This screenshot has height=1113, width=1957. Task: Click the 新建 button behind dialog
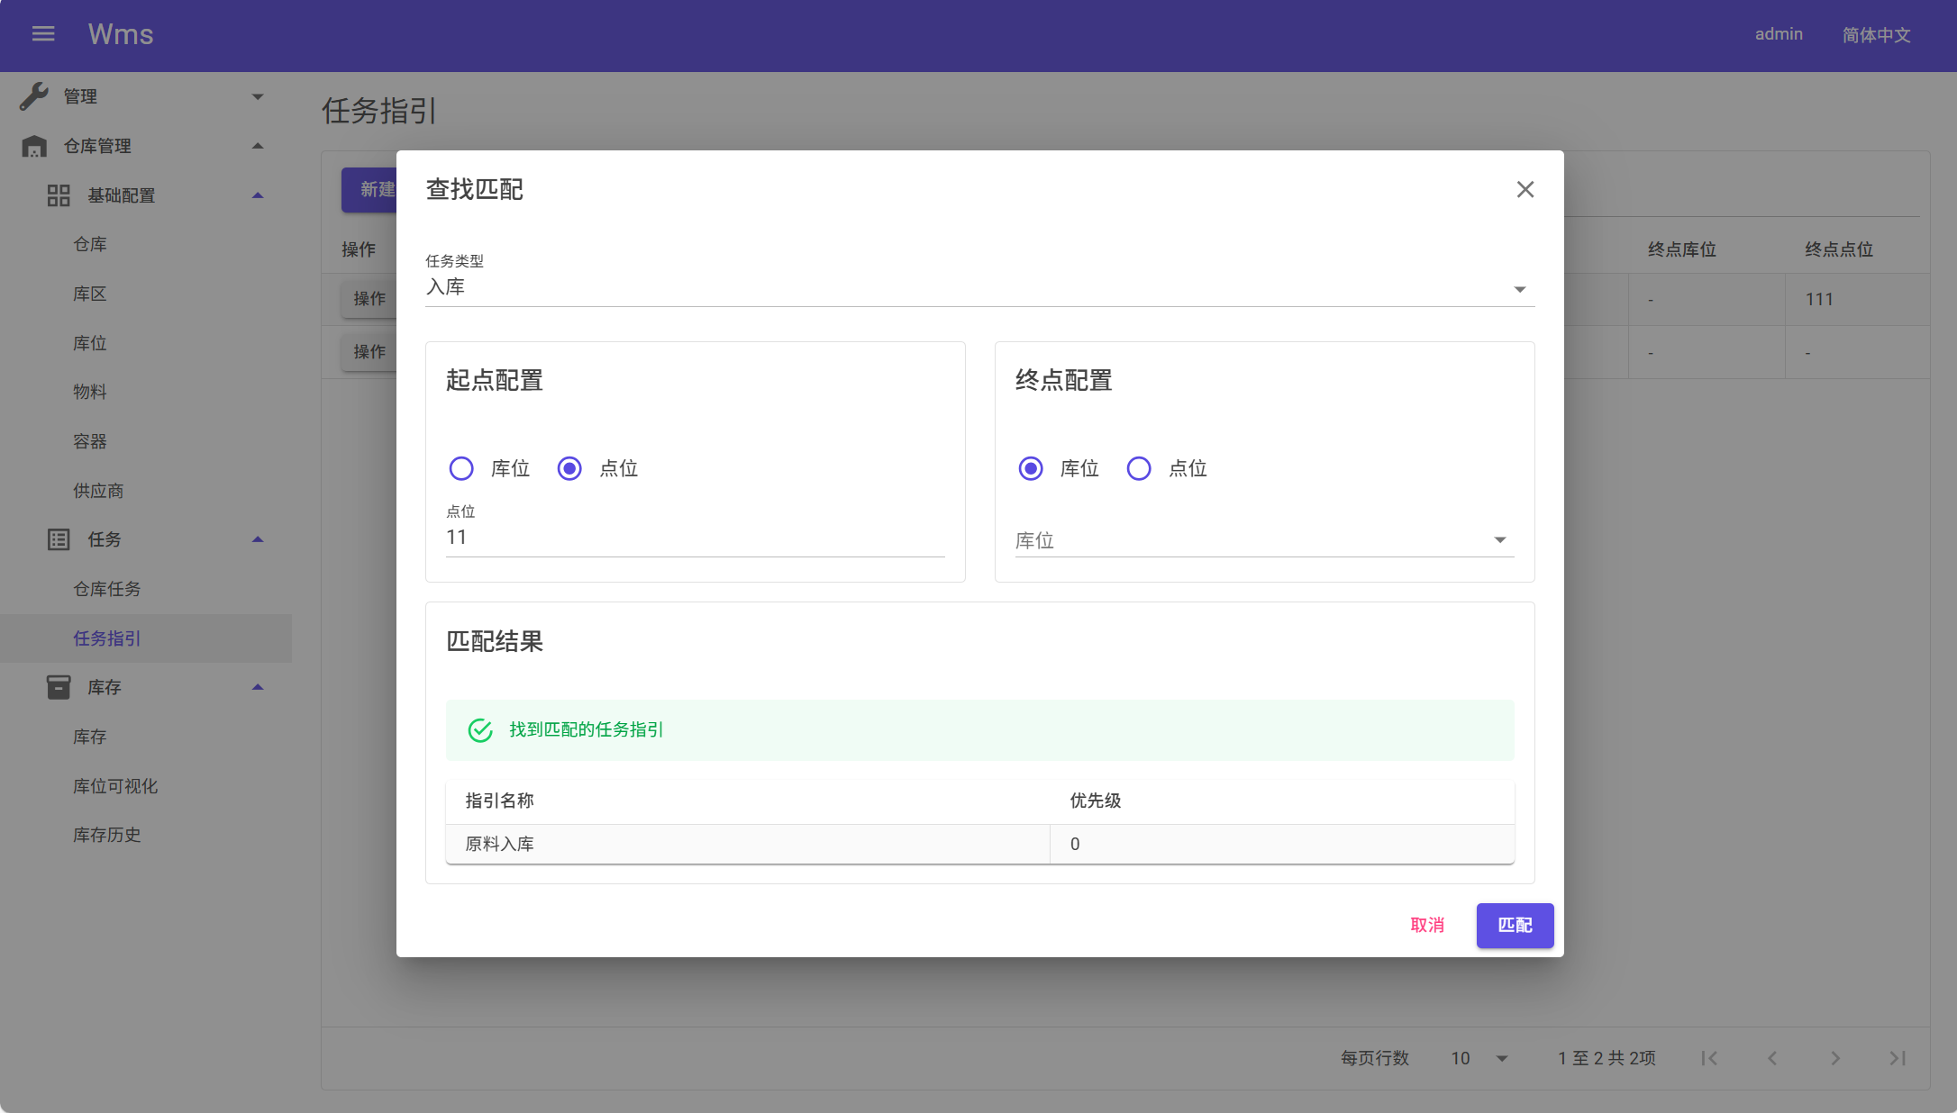click(x=369, y=189)
